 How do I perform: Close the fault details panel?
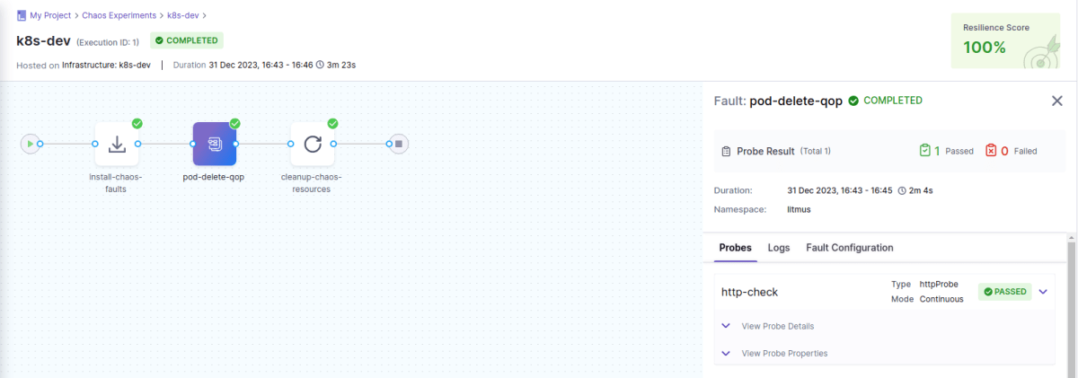click(x=1057, y=101)
